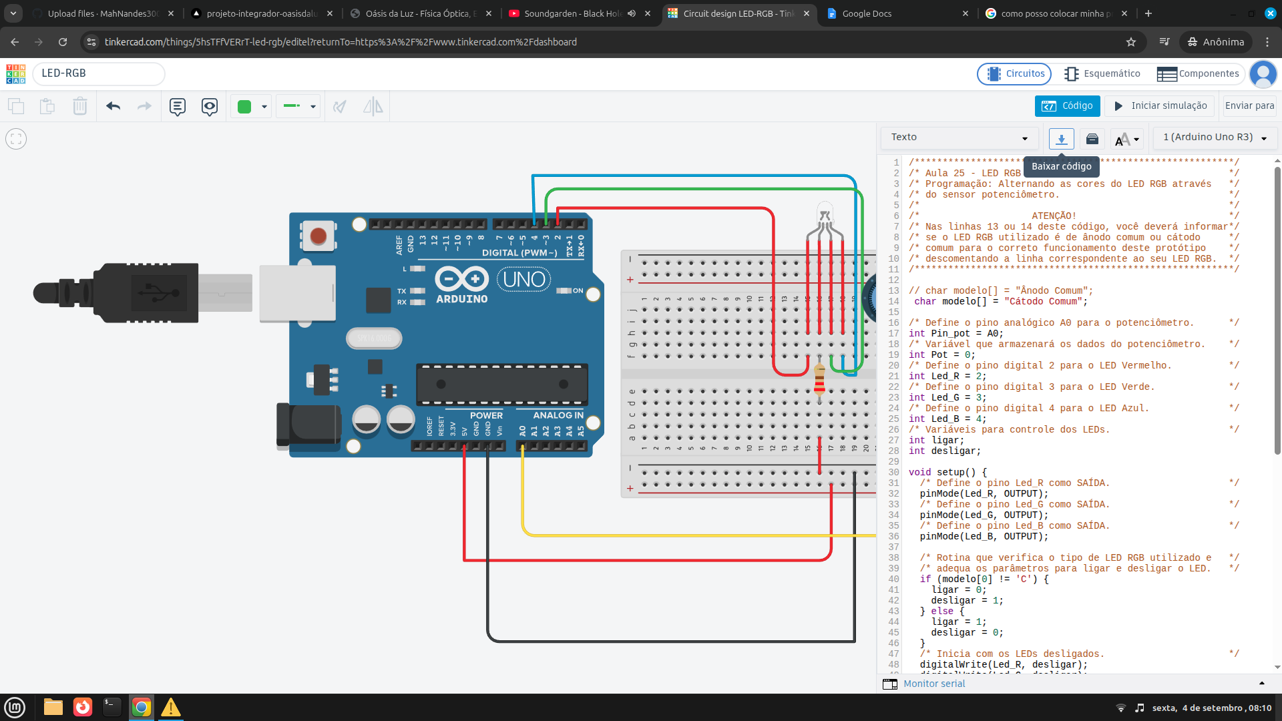Open the Texto editor mode dropdown
1282x721 pixels.
click(x=959, y=138)
